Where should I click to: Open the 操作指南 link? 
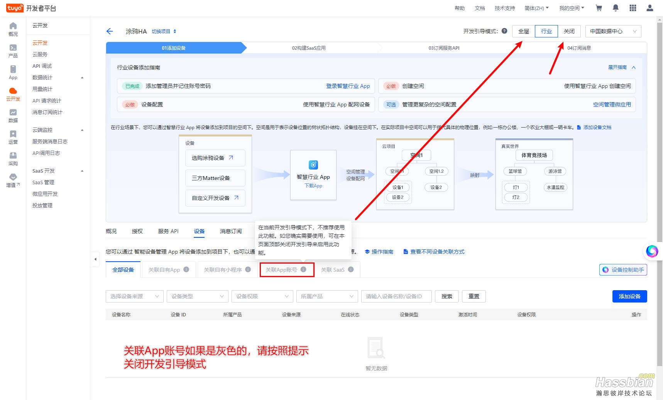[x=379, y=252]
